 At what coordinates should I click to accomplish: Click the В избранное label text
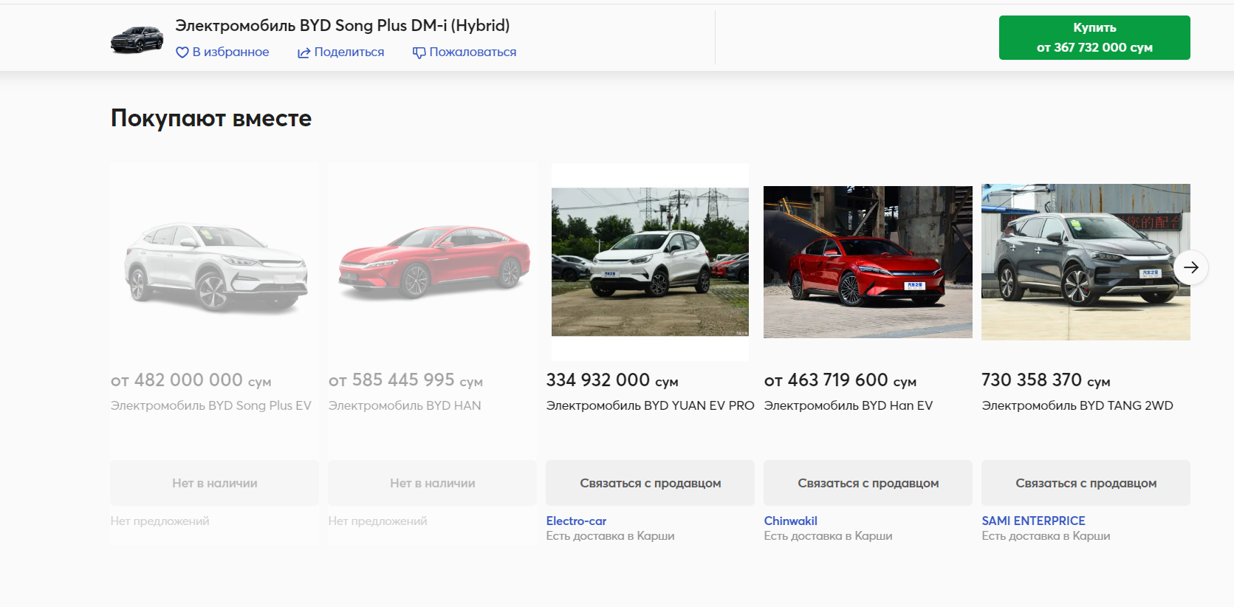tap(230, 52)
